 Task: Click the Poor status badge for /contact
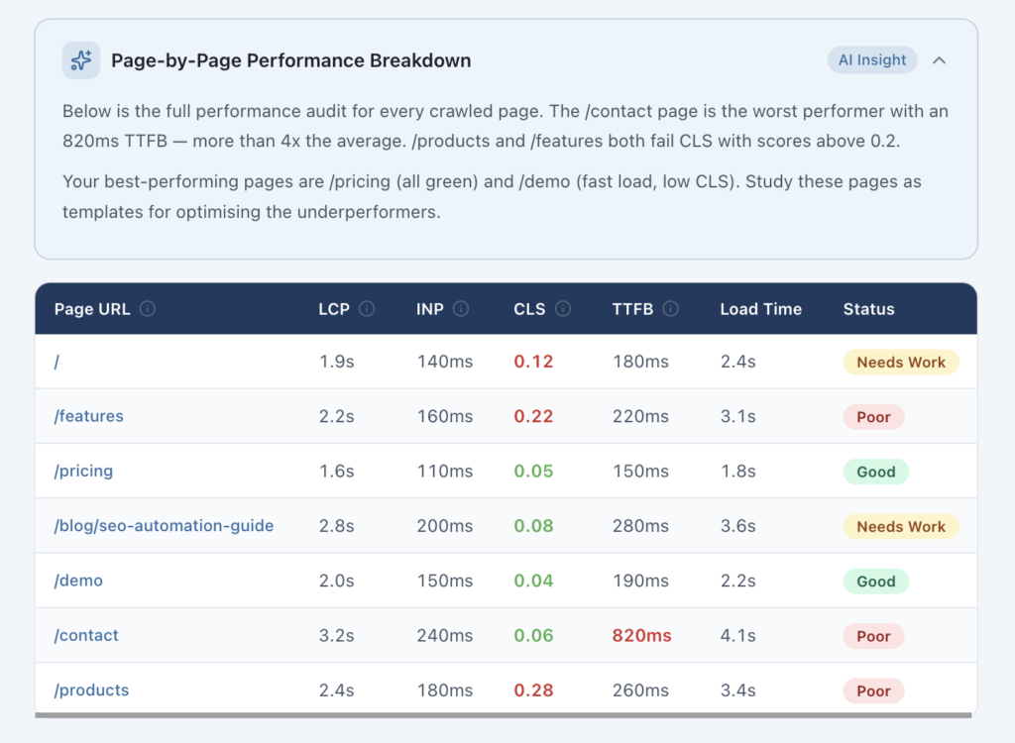(873, 635)
